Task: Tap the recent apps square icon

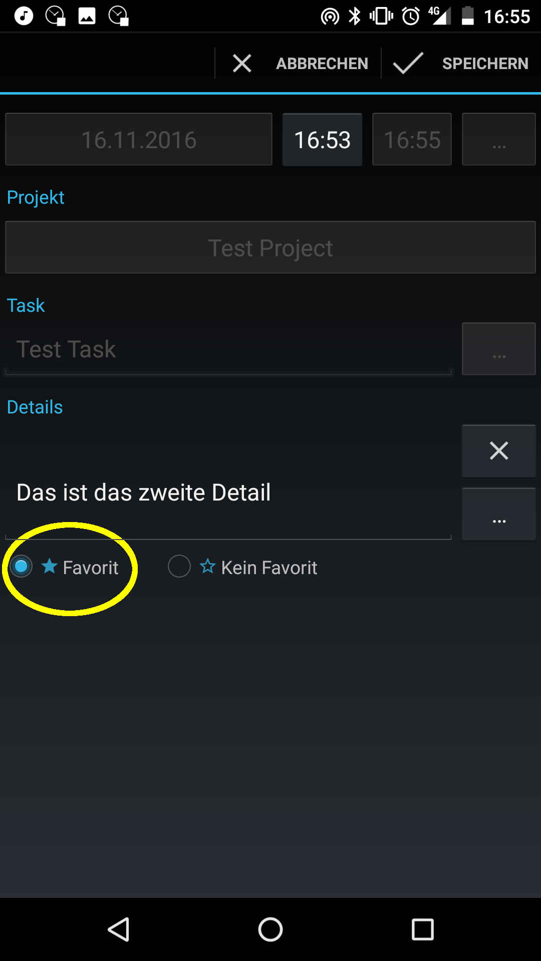Action: 423,929
